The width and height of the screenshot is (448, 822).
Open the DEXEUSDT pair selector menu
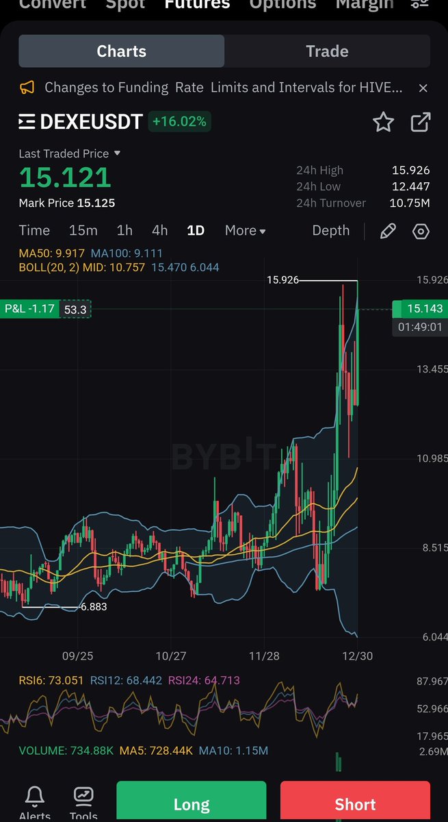(x=81, y=122)
